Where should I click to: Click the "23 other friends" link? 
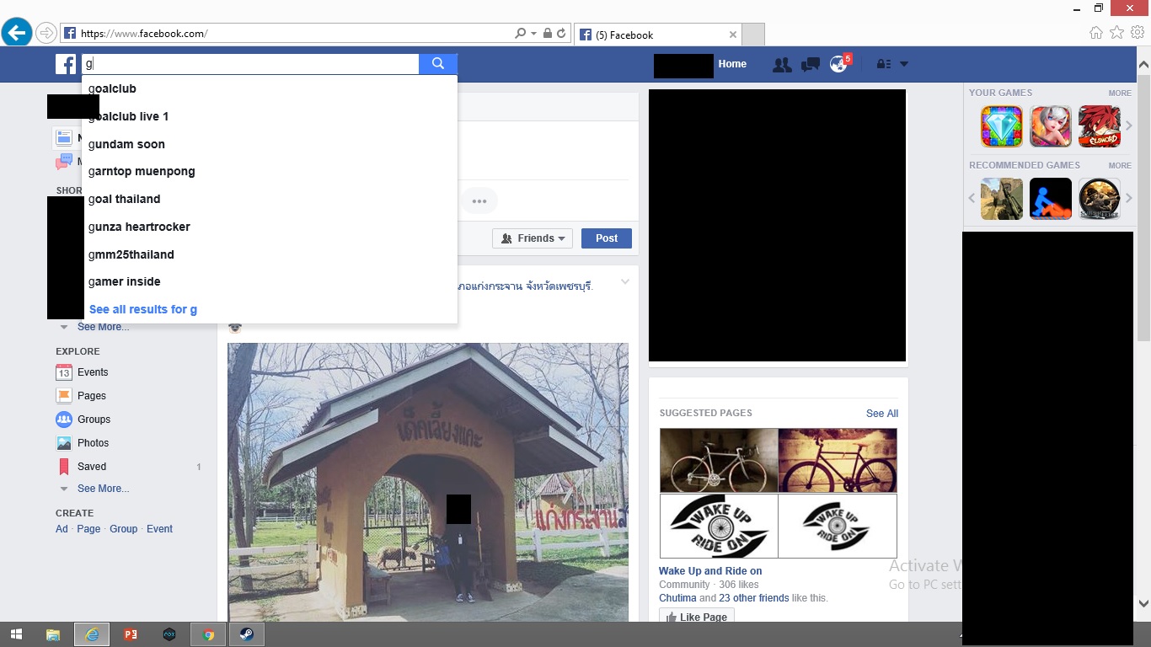(754, 598)
